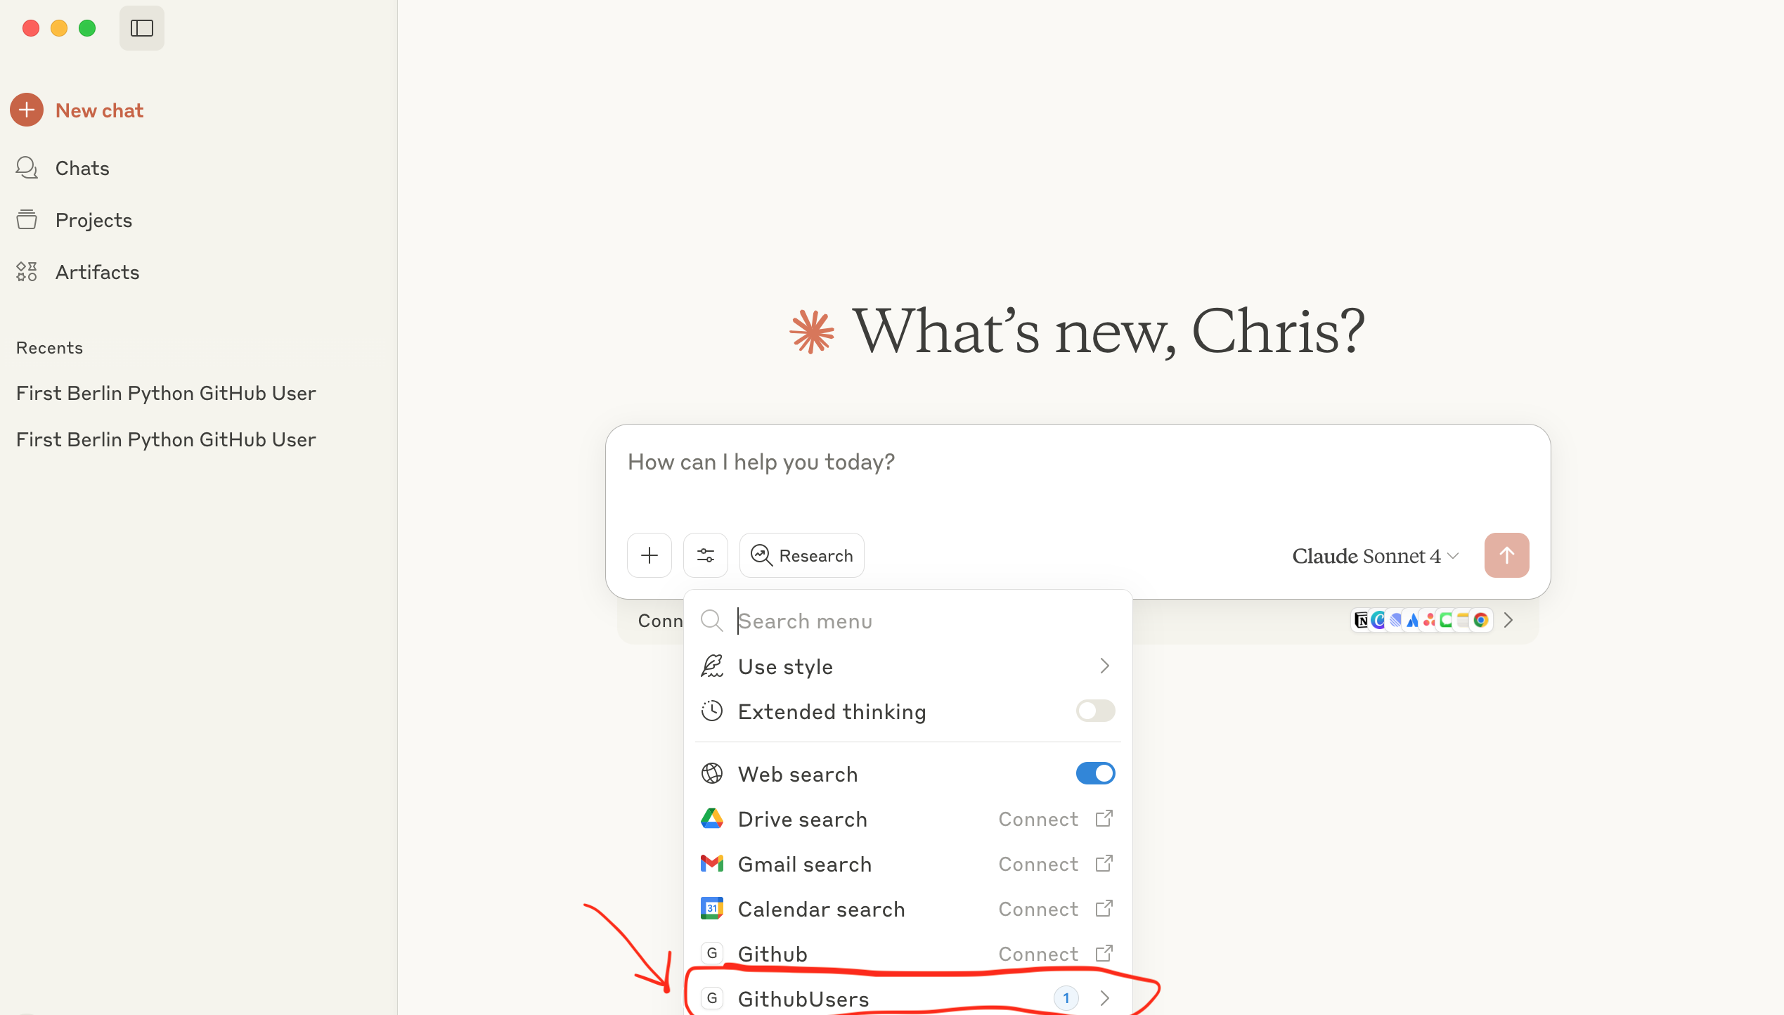
Task: Click the Google Drive icon
Action: [712, 818]
